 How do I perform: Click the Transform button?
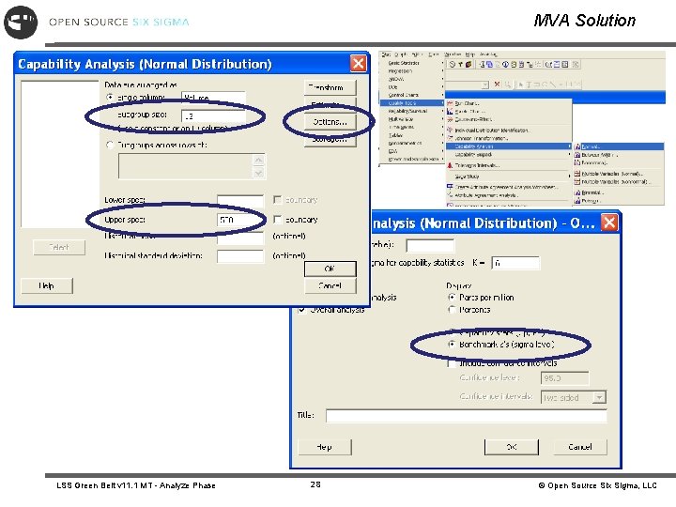(x=330, y=87)
